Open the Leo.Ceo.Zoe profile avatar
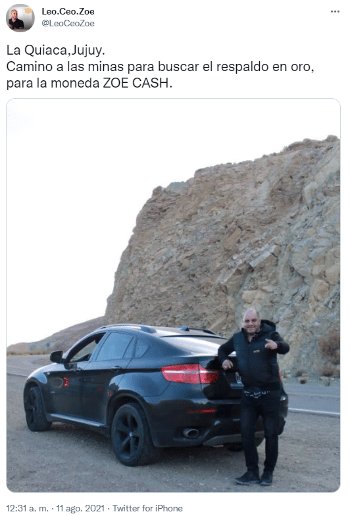The height and width of the screenshot is (516, 350). point(20,18)
